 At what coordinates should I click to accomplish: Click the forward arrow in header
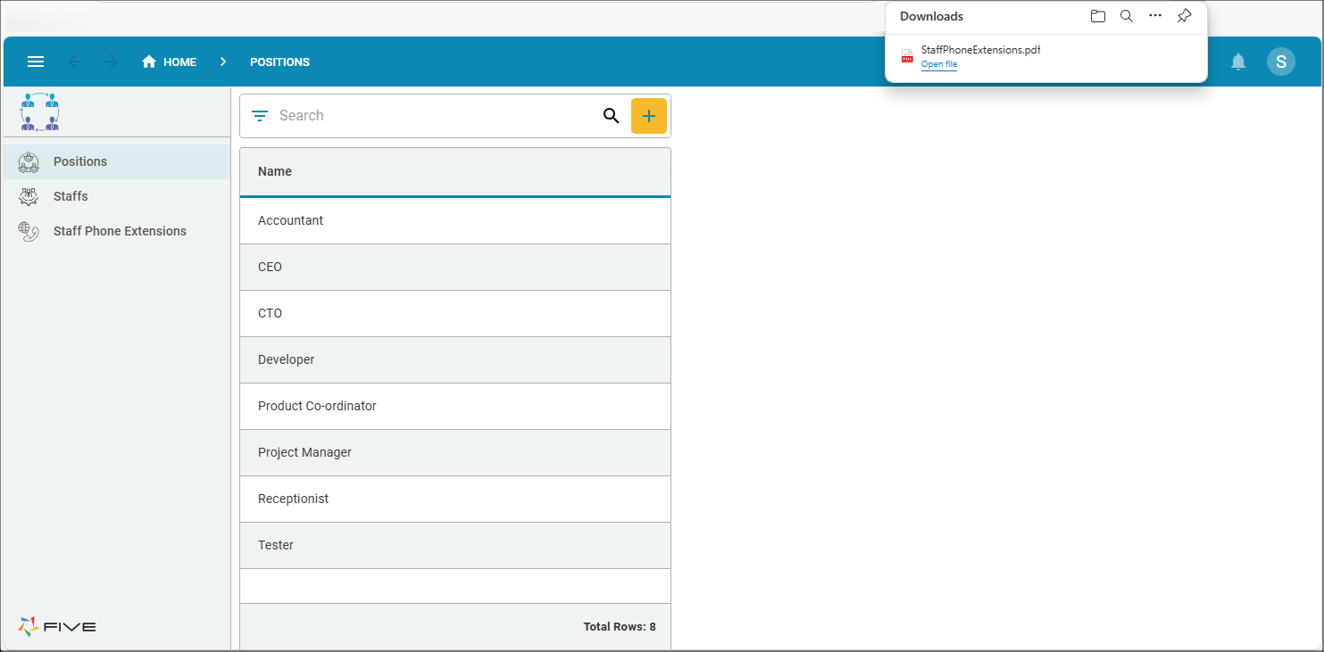111,62
